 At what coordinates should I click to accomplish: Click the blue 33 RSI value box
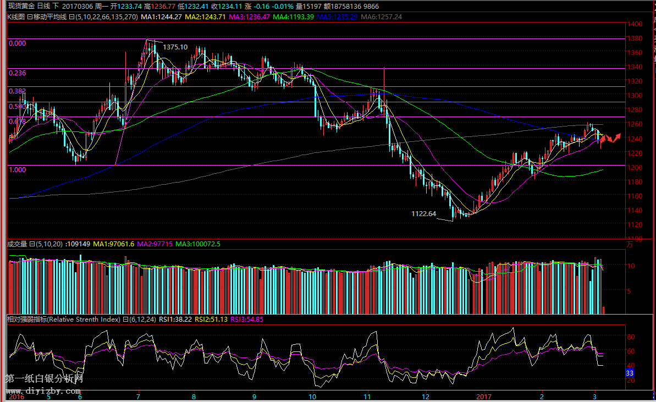click(630, 373)
